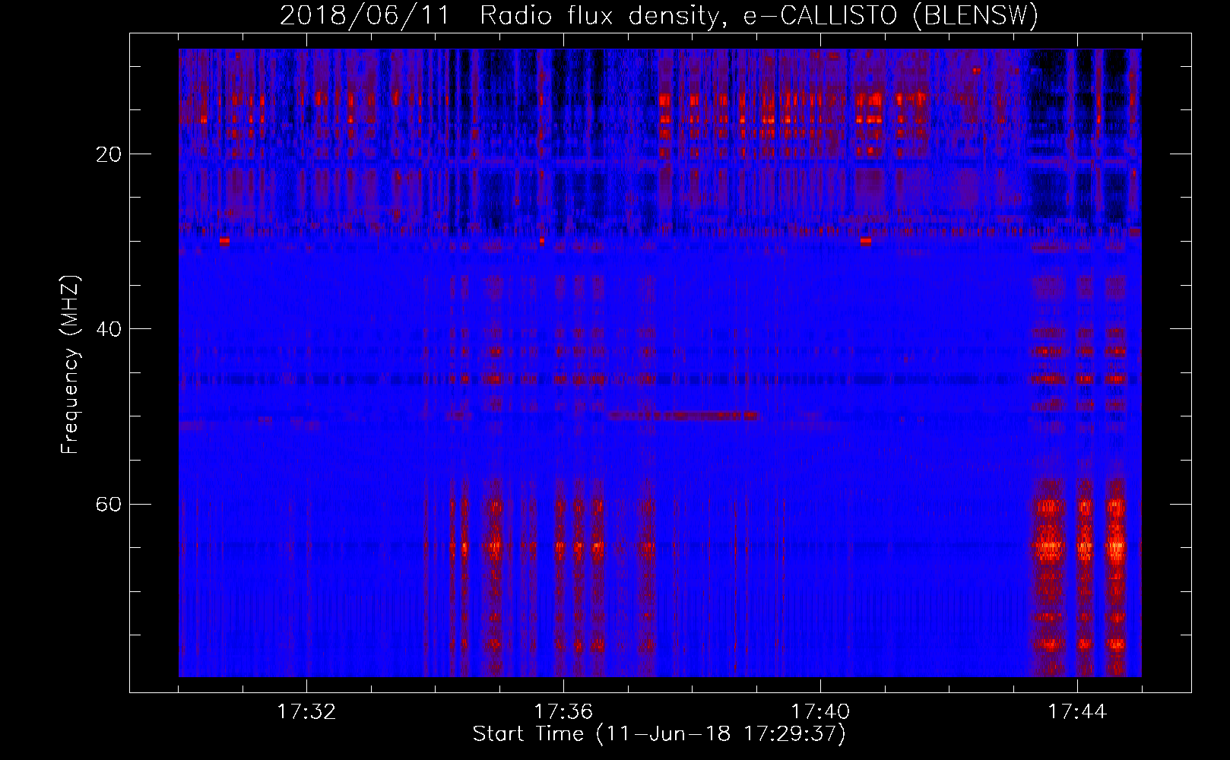Click the '17:32' time tick label

(306, 711)
